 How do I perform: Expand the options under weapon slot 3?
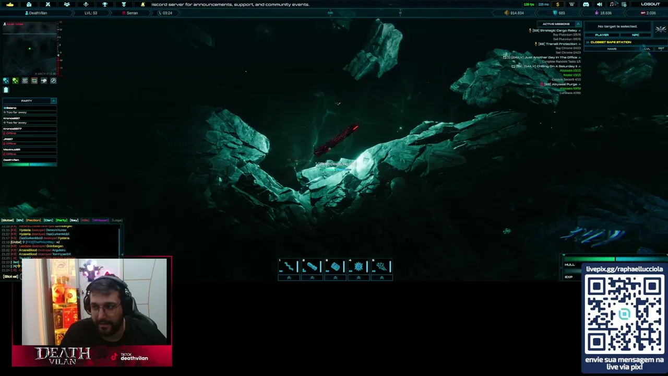[335, 278]
